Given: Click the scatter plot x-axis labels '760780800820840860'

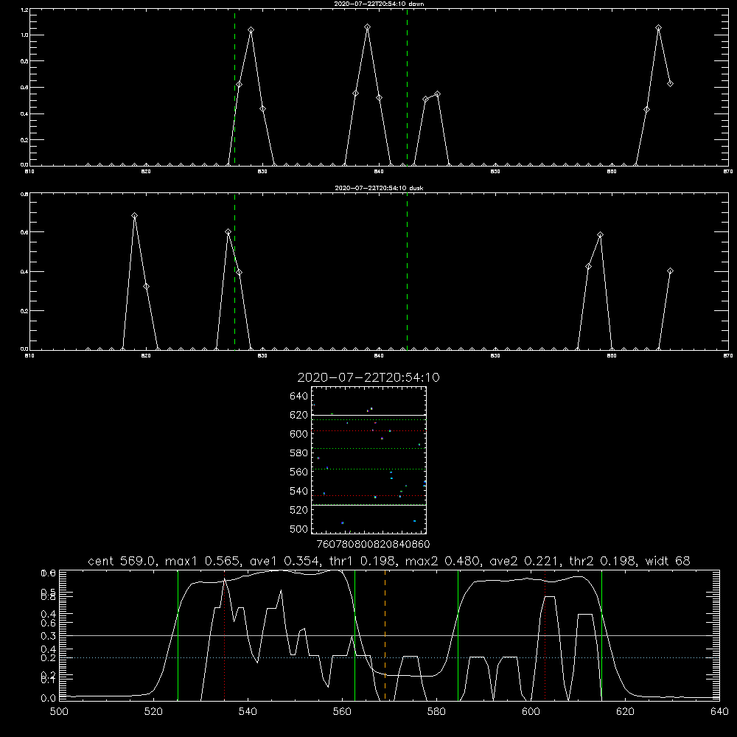Looking at the screenshot, I should [x=373, y=544].
